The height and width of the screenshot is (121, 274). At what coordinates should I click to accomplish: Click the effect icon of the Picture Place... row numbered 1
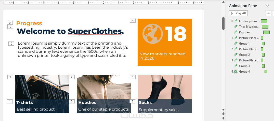[236, 38]
